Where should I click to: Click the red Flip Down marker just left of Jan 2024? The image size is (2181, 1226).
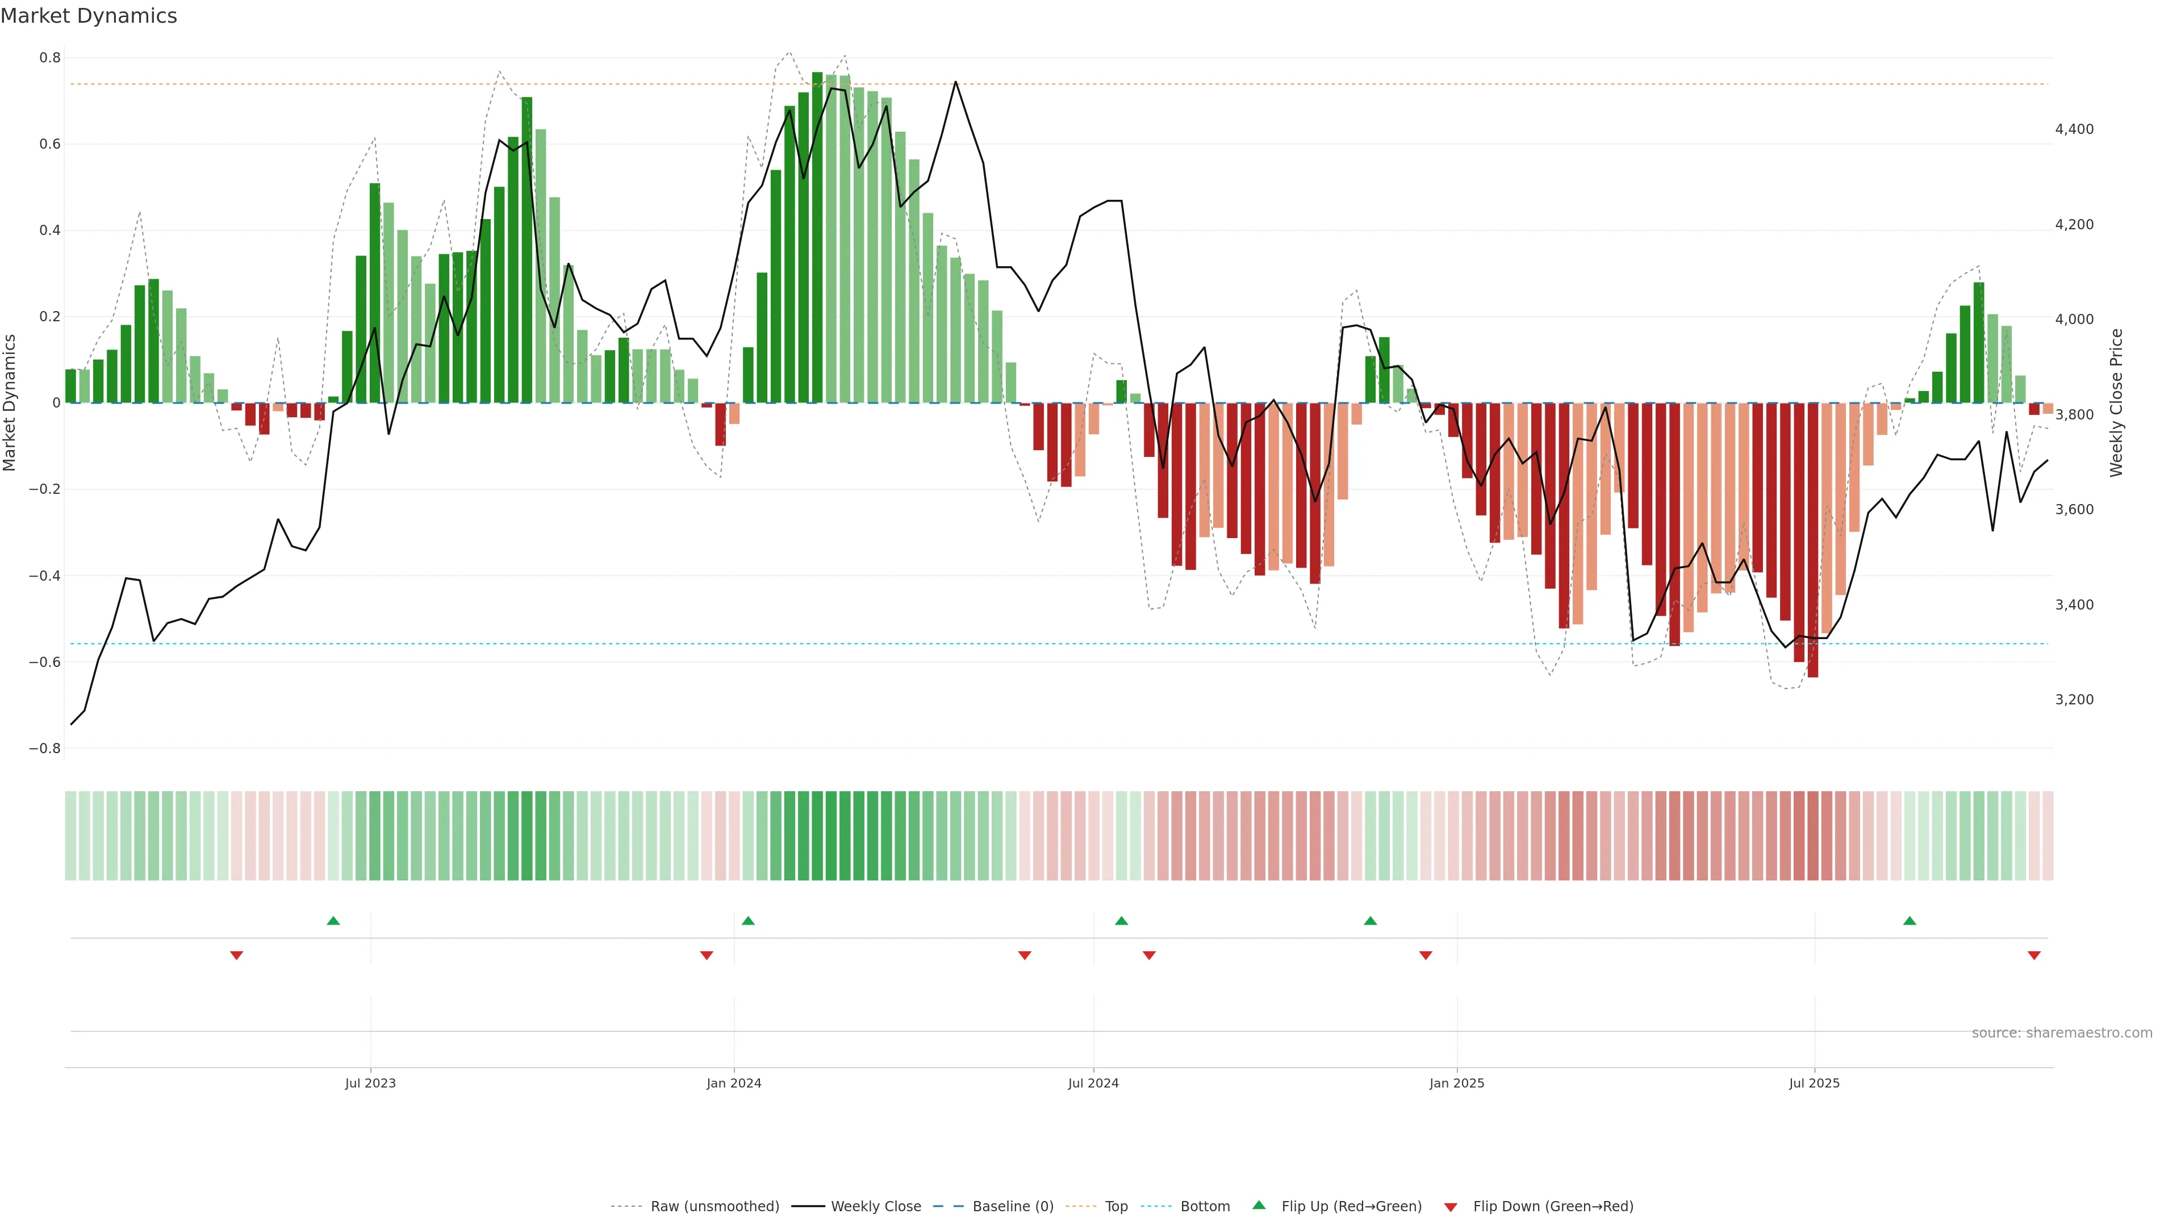(706, 955)
